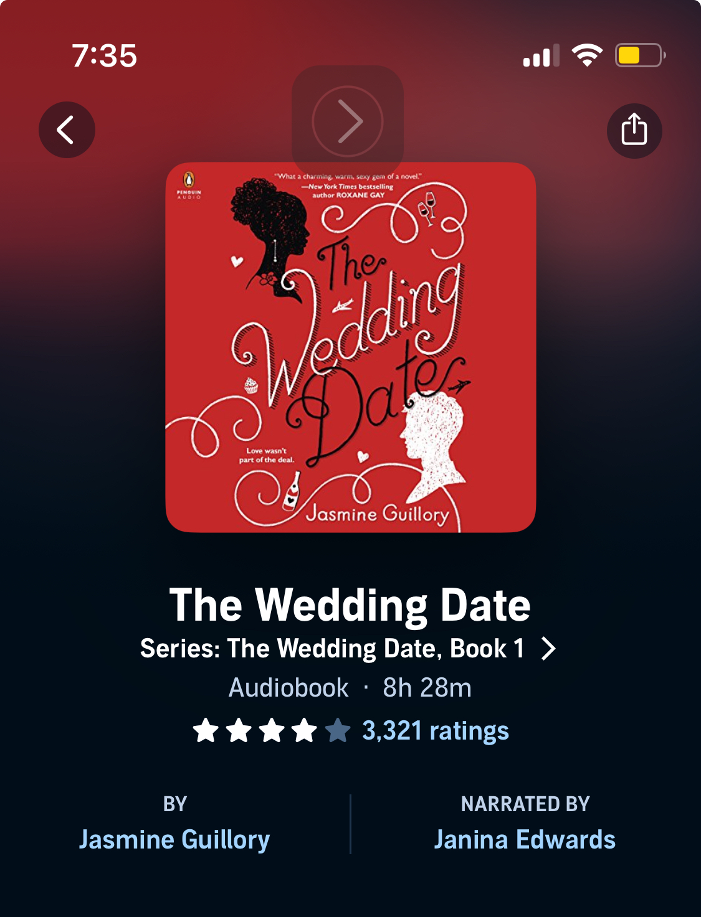
Task: Tap the Audiobook format label
Action: 289,688
